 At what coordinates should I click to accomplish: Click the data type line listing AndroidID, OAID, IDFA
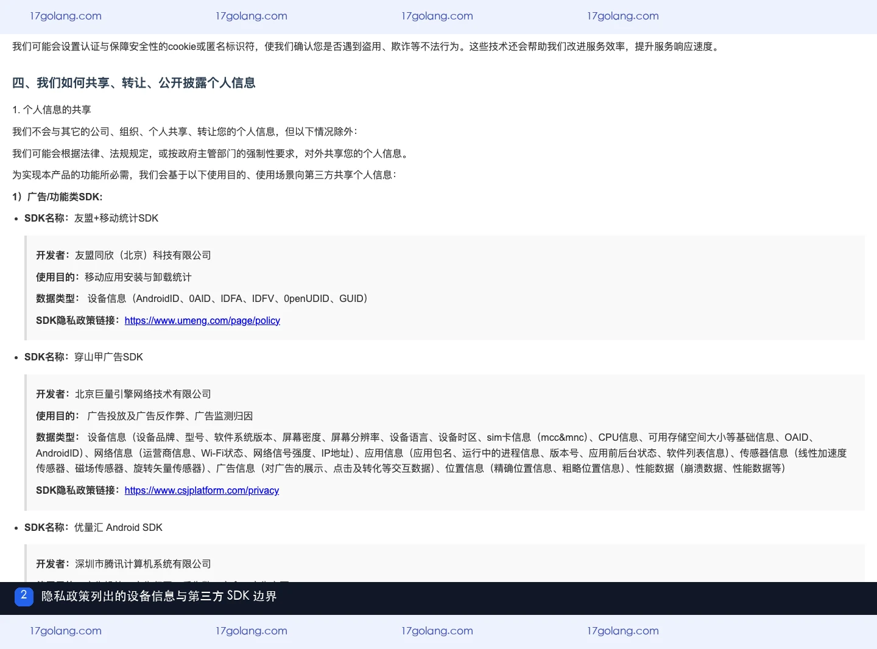tap(202, 298)
